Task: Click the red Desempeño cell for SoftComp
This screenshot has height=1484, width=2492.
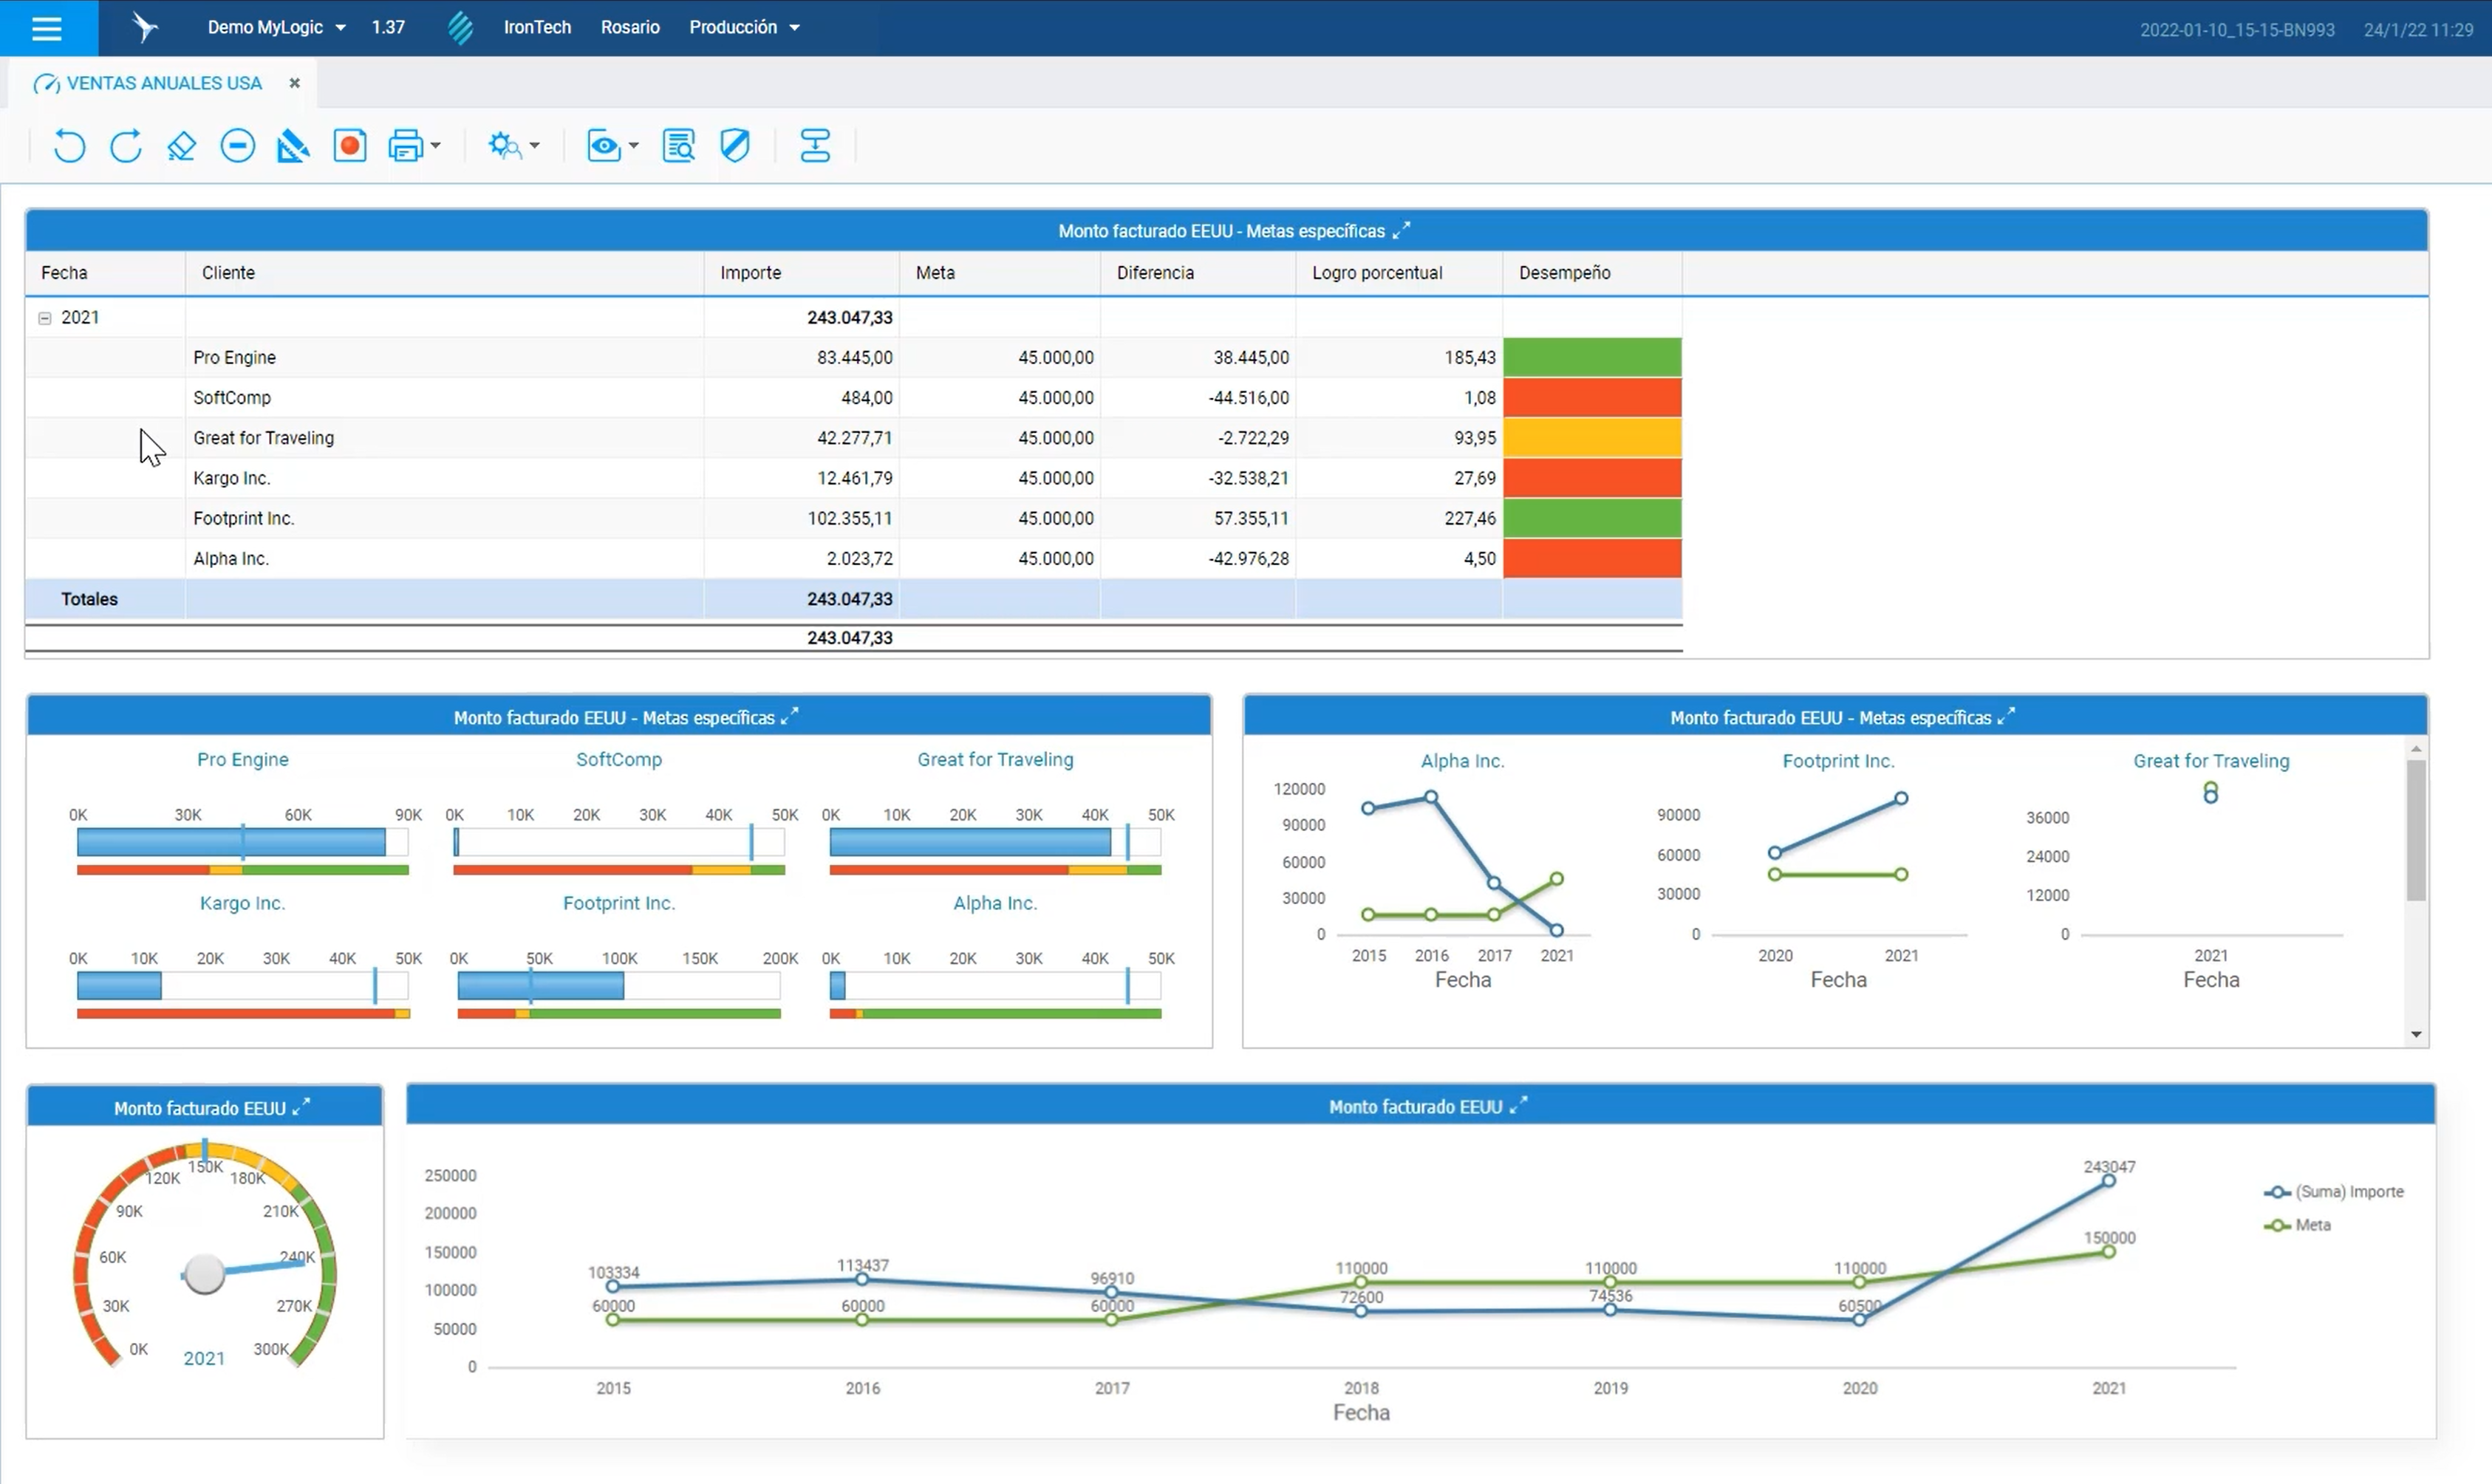Action: [1592, 398]
